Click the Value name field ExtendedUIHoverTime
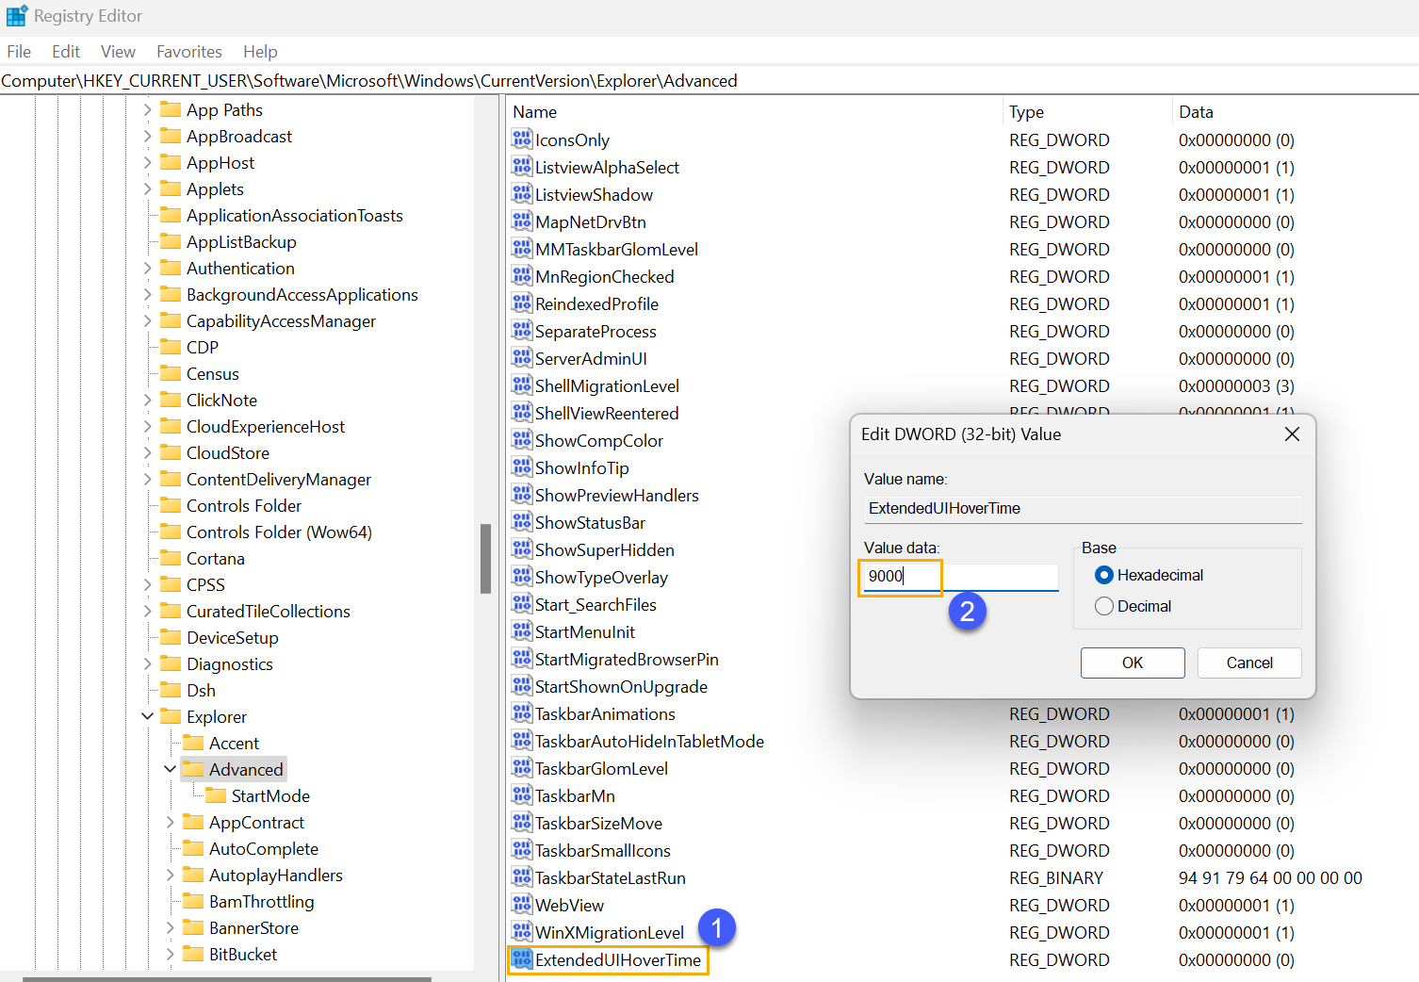The image size is (1419, 982). pos(1083,508)
